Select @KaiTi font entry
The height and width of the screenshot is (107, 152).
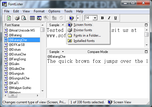click(14, 83)
